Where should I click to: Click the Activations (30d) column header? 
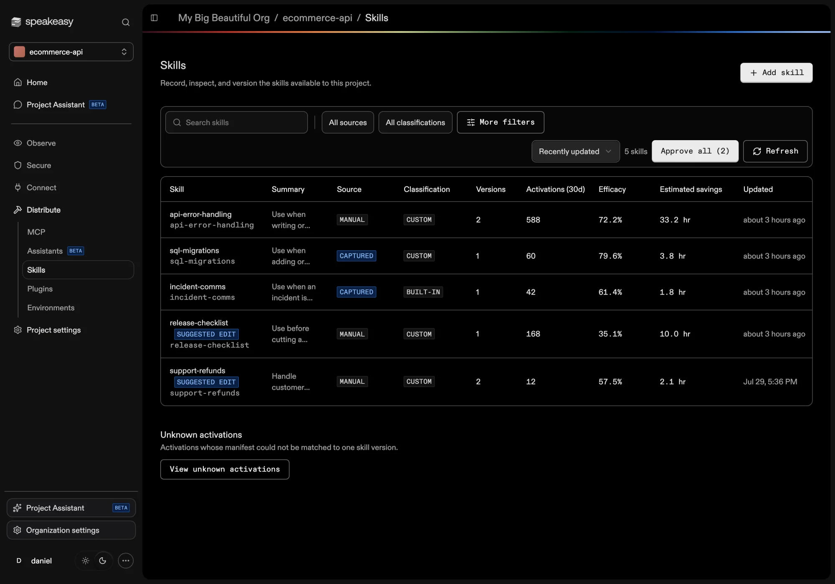tap(555, 189)
